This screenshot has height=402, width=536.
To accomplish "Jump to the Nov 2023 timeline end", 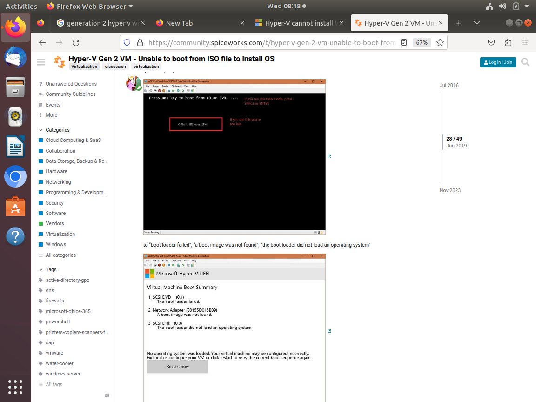I will (x=450, y=190).
